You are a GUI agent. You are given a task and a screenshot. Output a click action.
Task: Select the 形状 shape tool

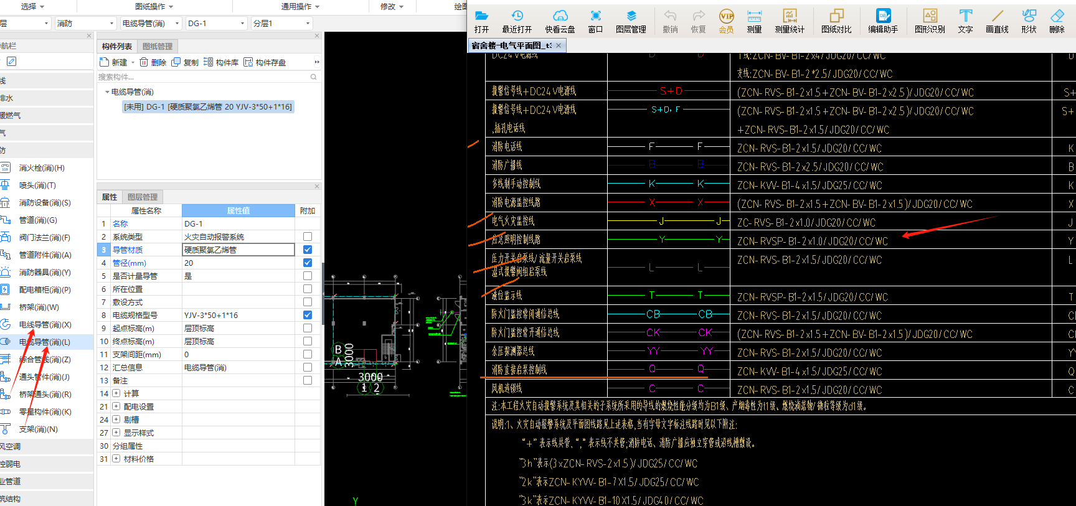click(1029, 21)
